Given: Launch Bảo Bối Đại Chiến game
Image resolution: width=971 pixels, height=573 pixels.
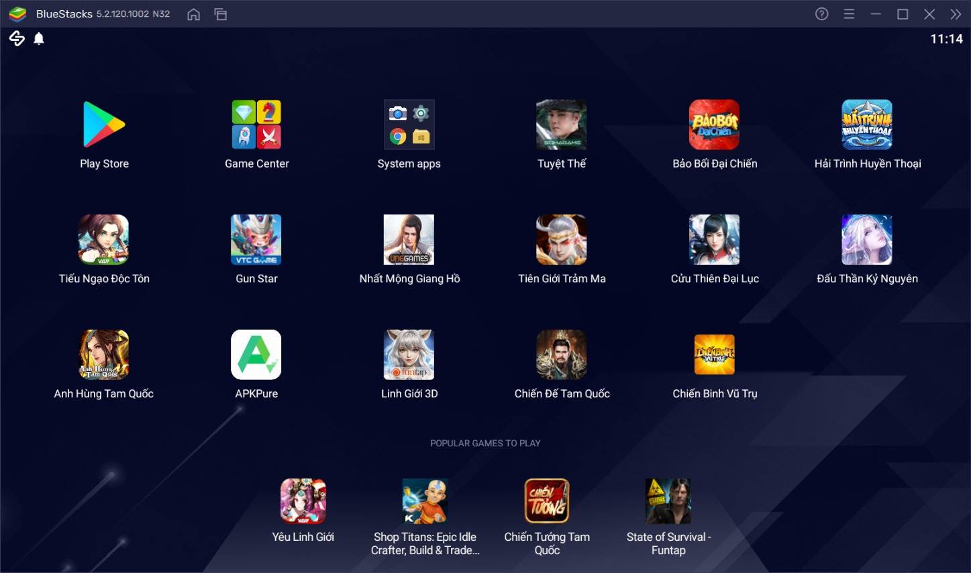Looking at the screenshot, I should click(715, 125).
